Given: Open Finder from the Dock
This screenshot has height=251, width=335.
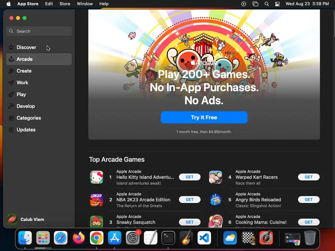Looking at the screenshot, I should tap(25, 238).
